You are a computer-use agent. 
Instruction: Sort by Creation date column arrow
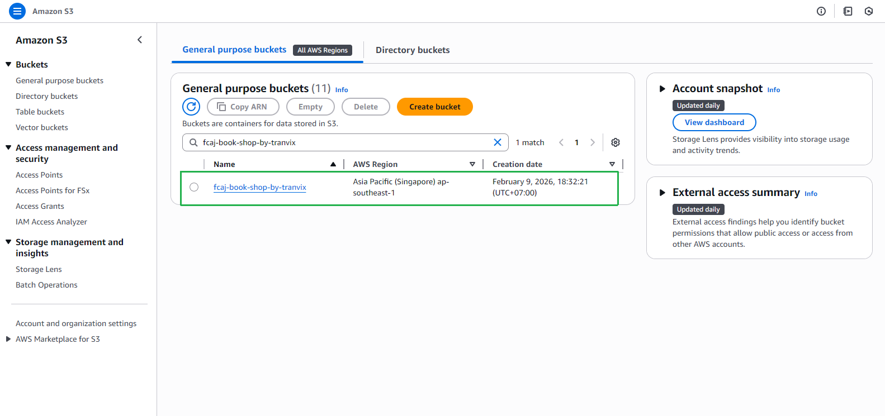pos(612,164)
